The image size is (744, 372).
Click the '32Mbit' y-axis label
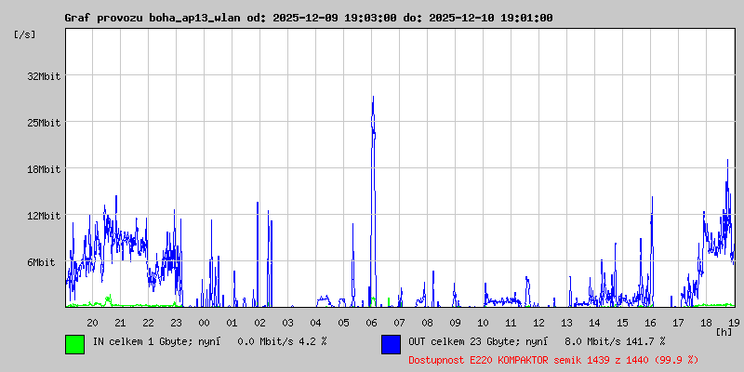44,76
